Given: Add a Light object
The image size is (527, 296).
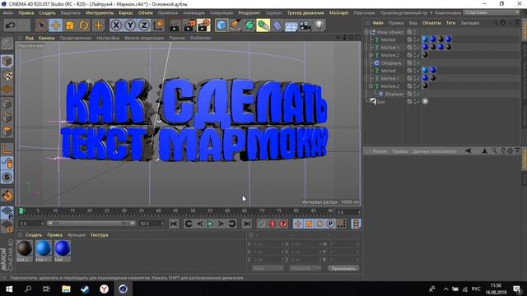Looking at the screenshot, I should tap(319, 25).
